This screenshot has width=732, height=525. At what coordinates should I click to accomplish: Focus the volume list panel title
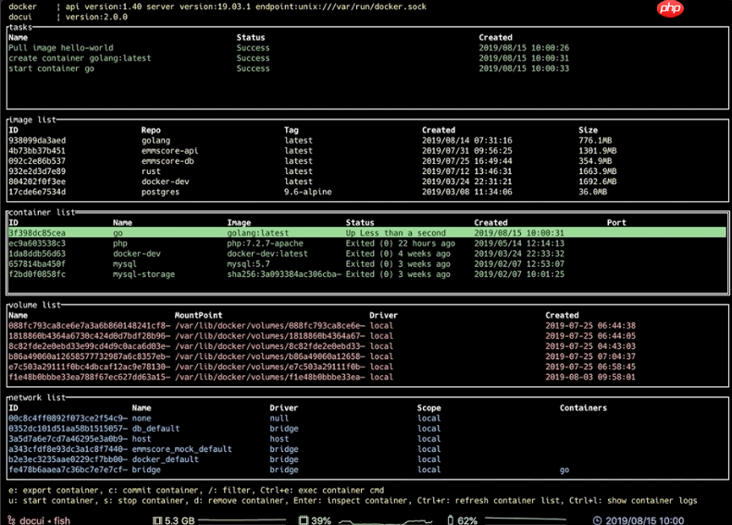[35, 305]
